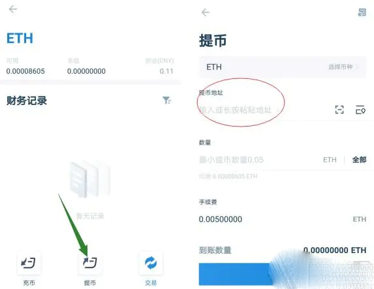Tap the 交易 trade icon
Image resolution: width=374 pixels, height=289 pixels.
(151, 263)
